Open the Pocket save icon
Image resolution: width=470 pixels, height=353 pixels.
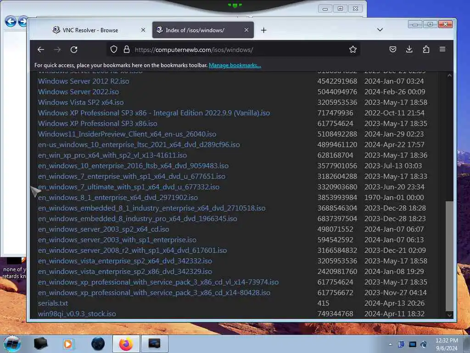[393, 49]
